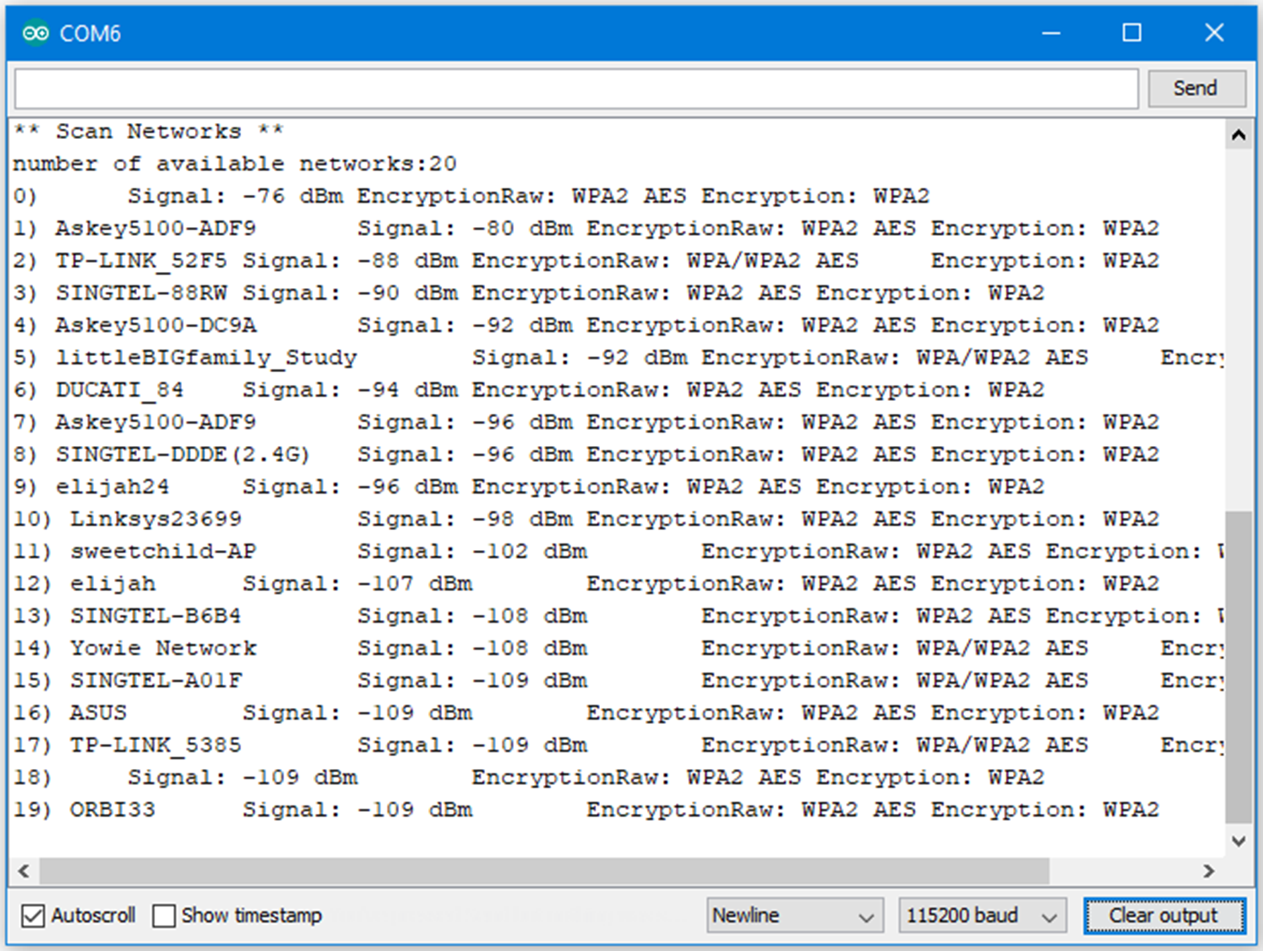Focus the serial message input field
This screenshot has height=951, width=1263.
pyautogui.click(x=576, y=88)
